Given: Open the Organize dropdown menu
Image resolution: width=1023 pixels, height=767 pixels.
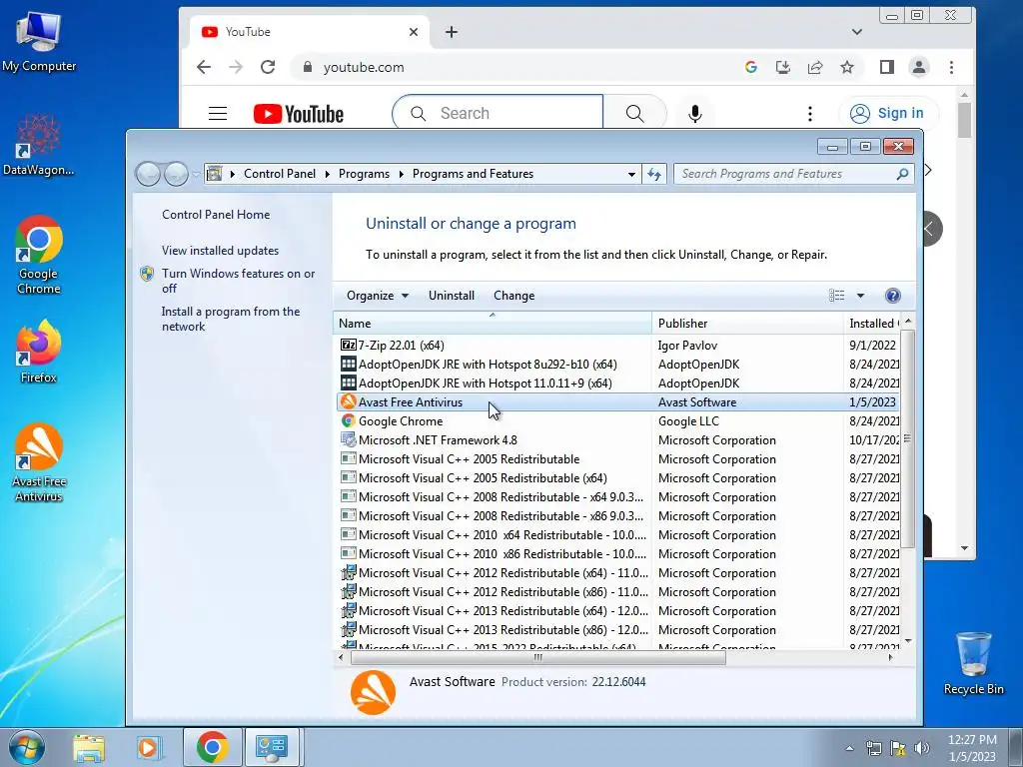Looking at the screenshot, I should (x=377, y=296).
